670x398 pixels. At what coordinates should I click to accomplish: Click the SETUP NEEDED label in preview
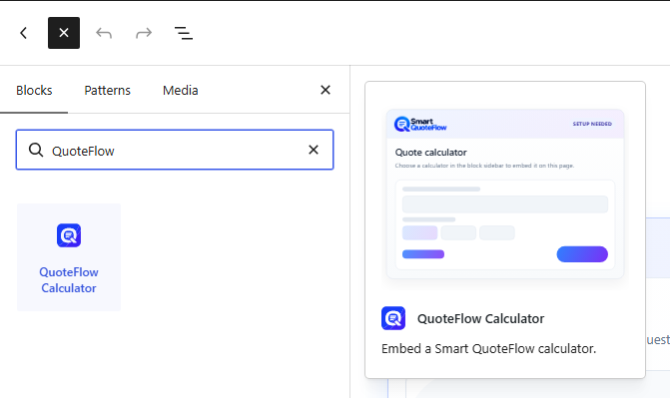(x=592, y=124)
